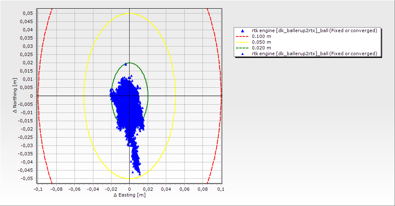Click the isolated blue triangle near 0.02 northing

click(125, 64)
